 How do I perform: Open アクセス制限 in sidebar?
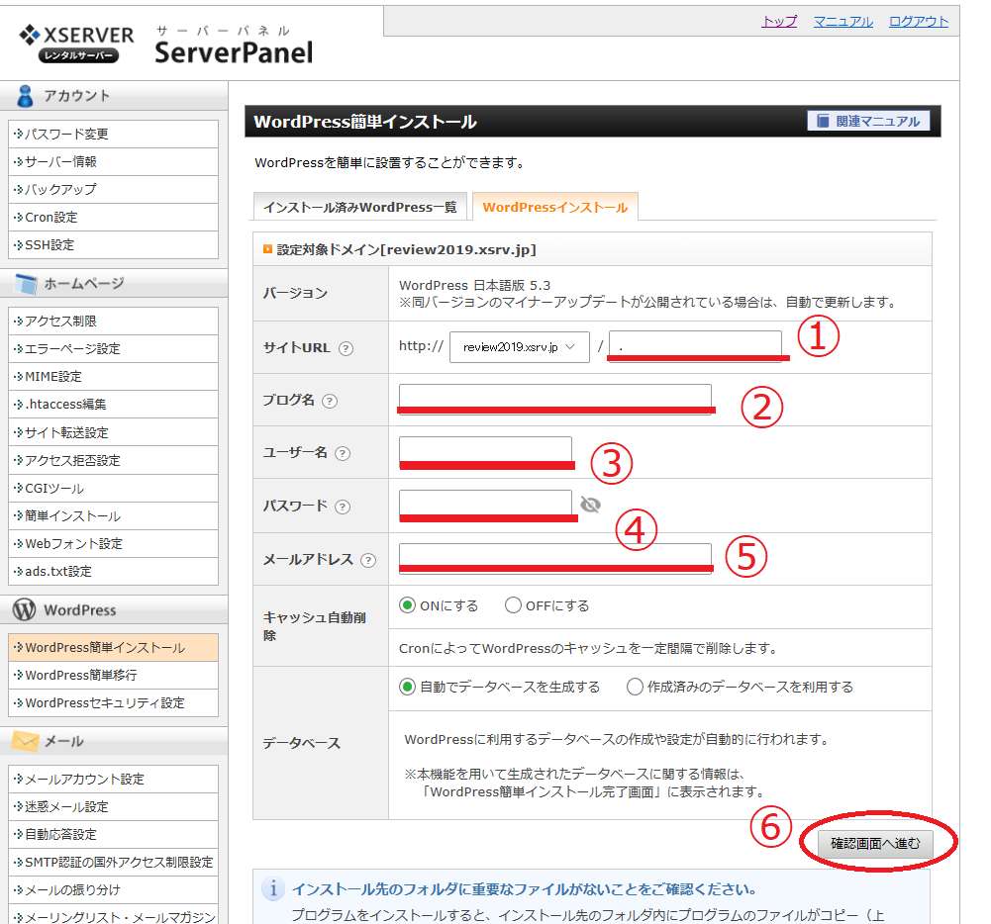[113, 321]
